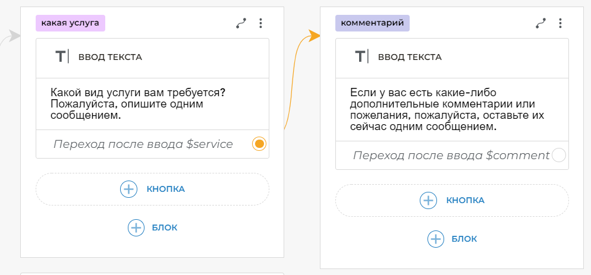Click the plus icon next to КНОПКА in 'комментарий'
The image size is (591, 275).
[x=428, y=200]
